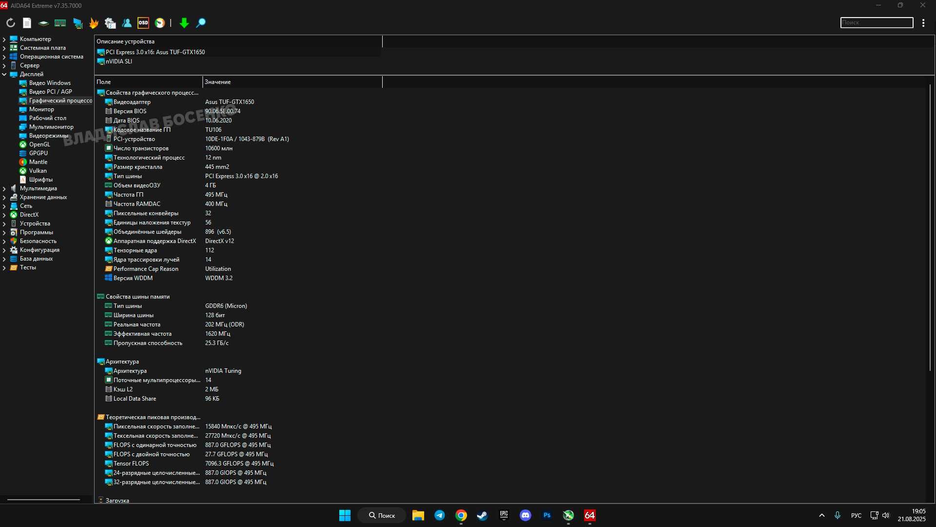Expand the Системная плата node
This screenshot has width=936, height=527.
coord(4,48)
